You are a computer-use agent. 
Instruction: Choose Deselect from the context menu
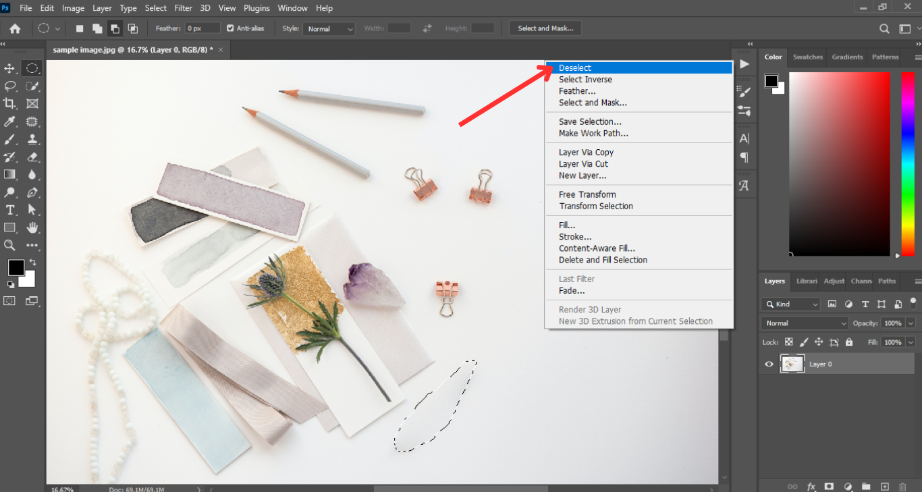pos(575,67)
